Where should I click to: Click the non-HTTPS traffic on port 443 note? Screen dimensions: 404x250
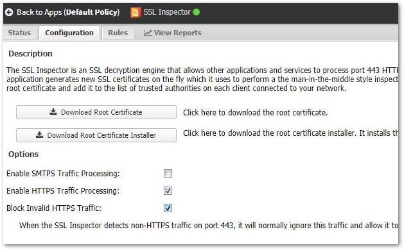[x=209, y=225]
